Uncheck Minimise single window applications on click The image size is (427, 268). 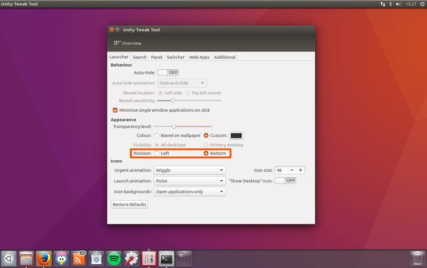click(115, 110)
